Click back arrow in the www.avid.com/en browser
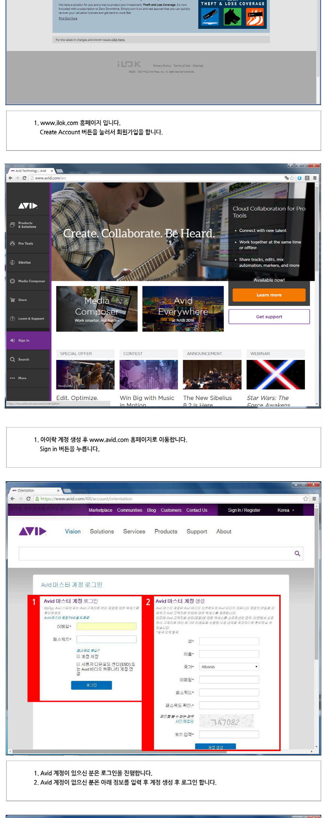Screen dimensions: 327x818 [10, 178]
